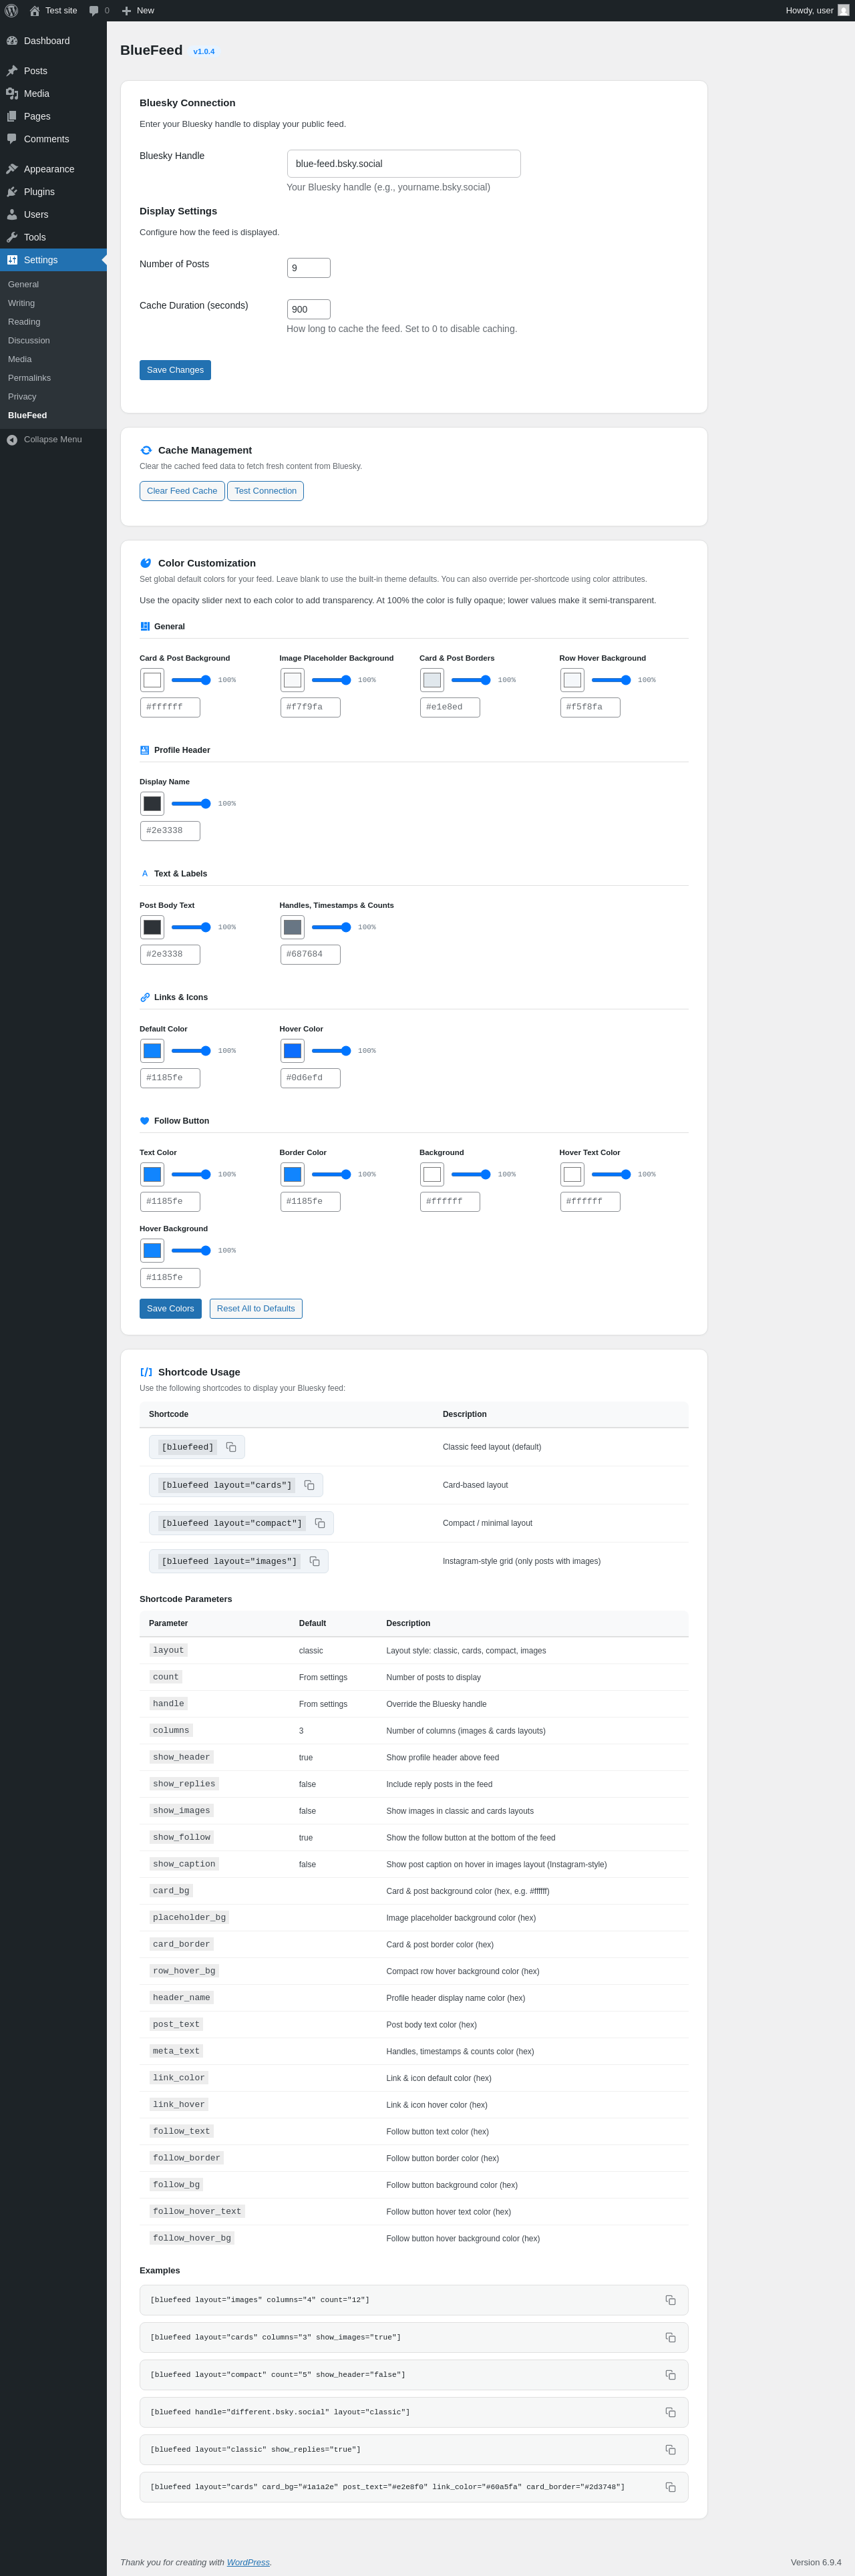Open Test site home link
The image size is (855, 2576).
[53, 10]
